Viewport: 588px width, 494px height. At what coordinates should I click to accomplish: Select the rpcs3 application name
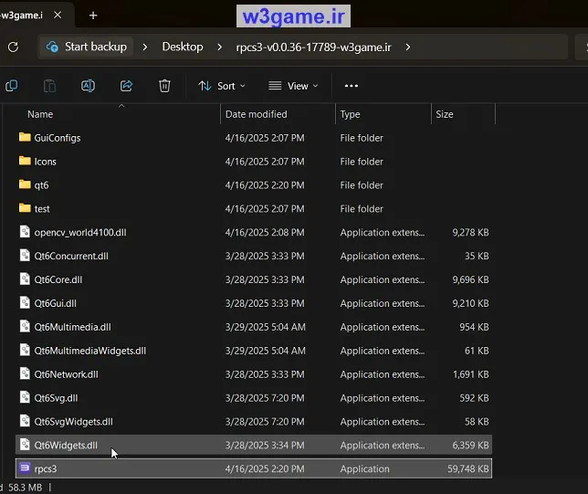coord(46,468)
